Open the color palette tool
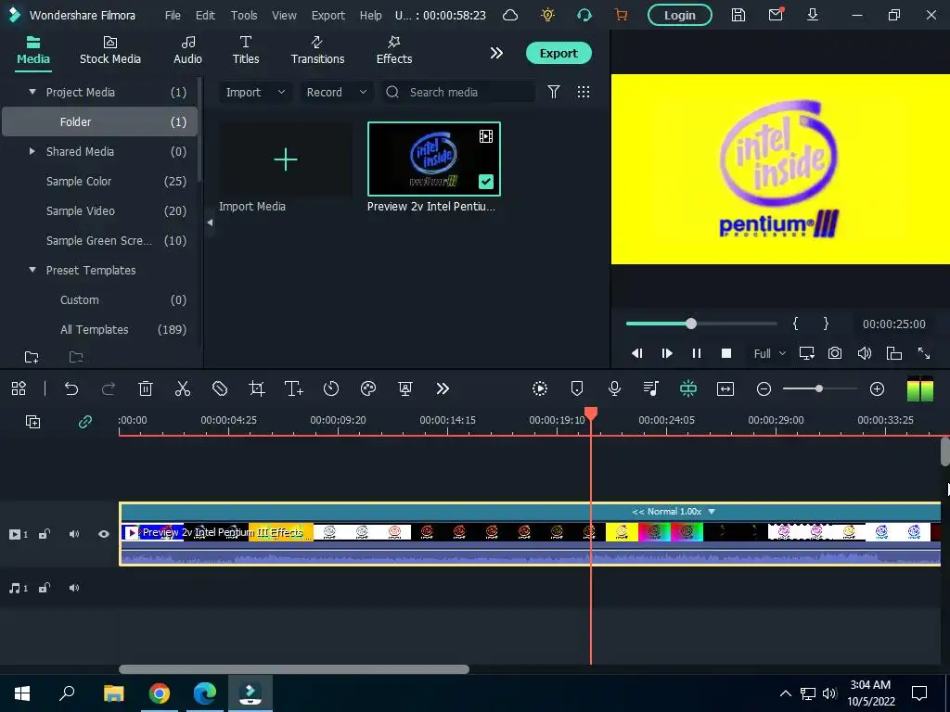Screen dimensions: 950x712 tap(368, 388)
